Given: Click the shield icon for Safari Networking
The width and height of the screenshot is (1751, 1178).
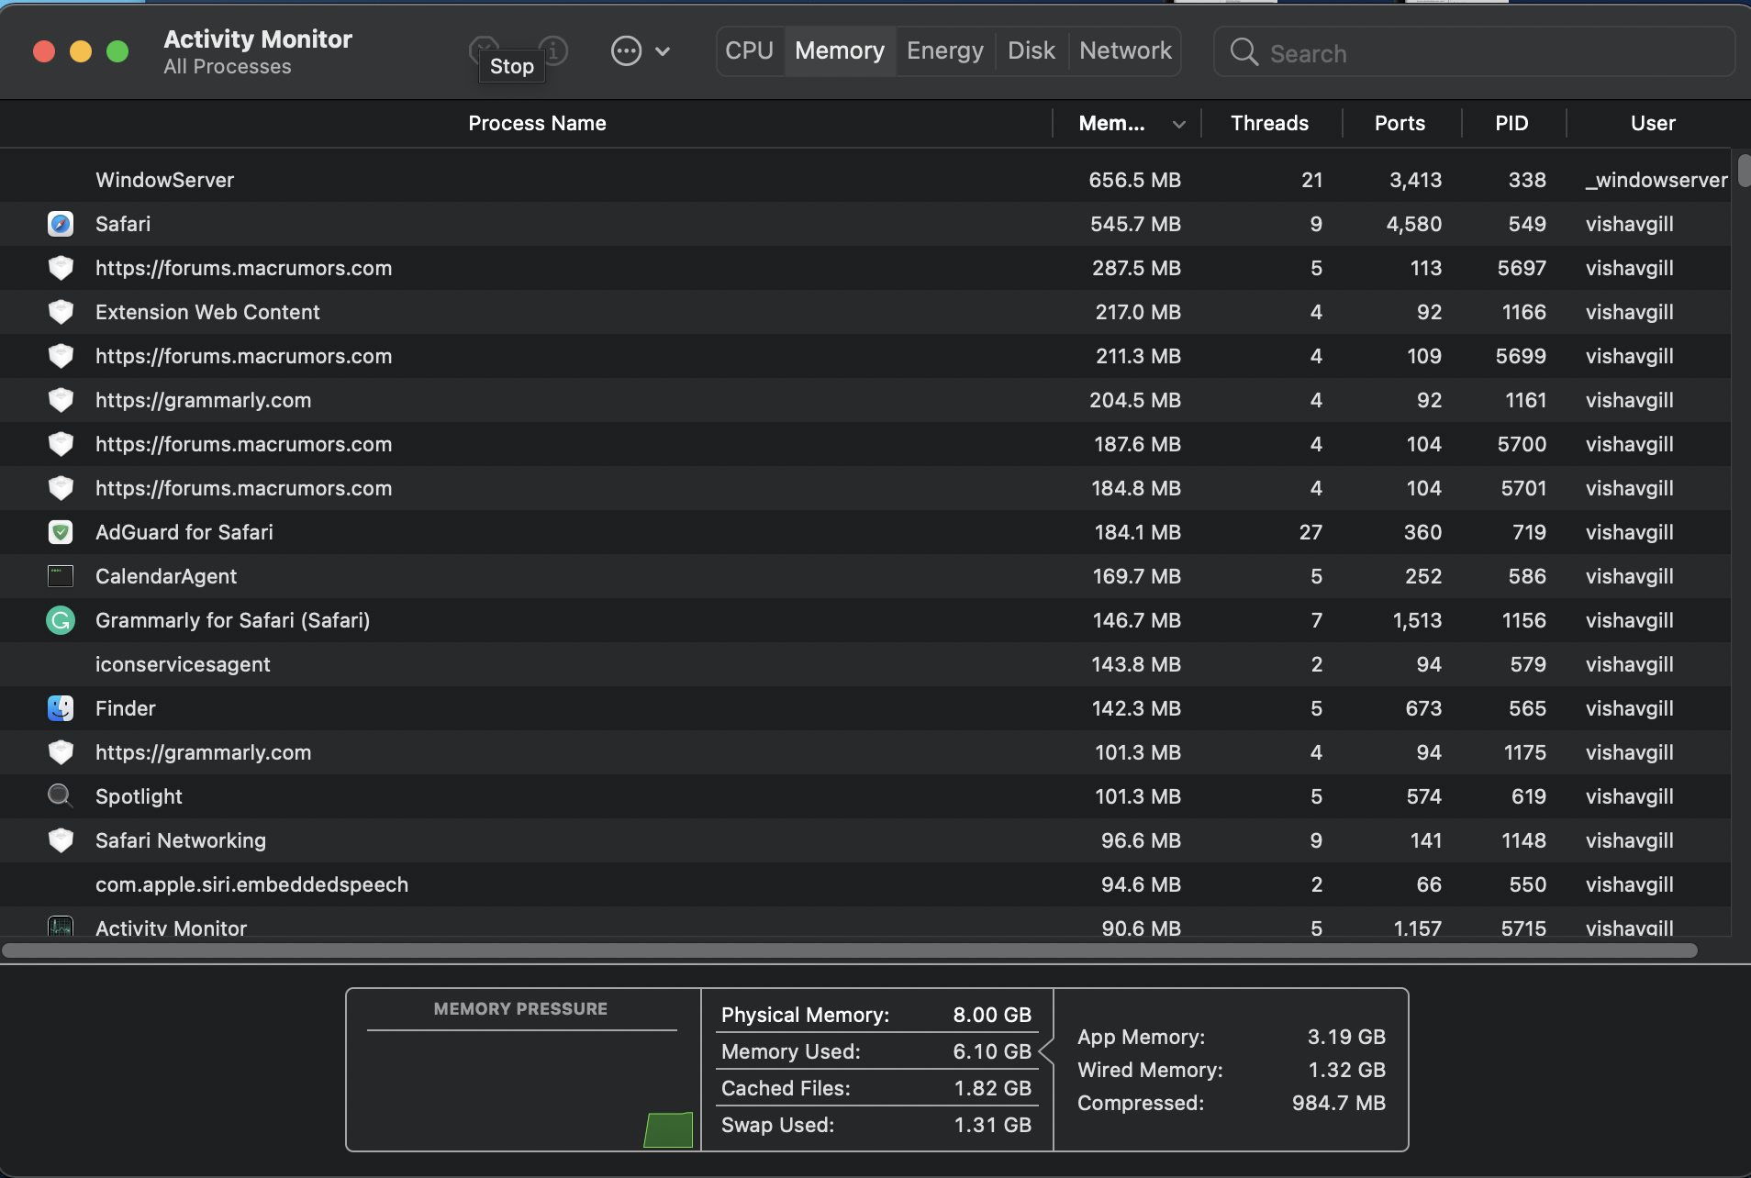Looking at the screenshot, I should point(61,840).
